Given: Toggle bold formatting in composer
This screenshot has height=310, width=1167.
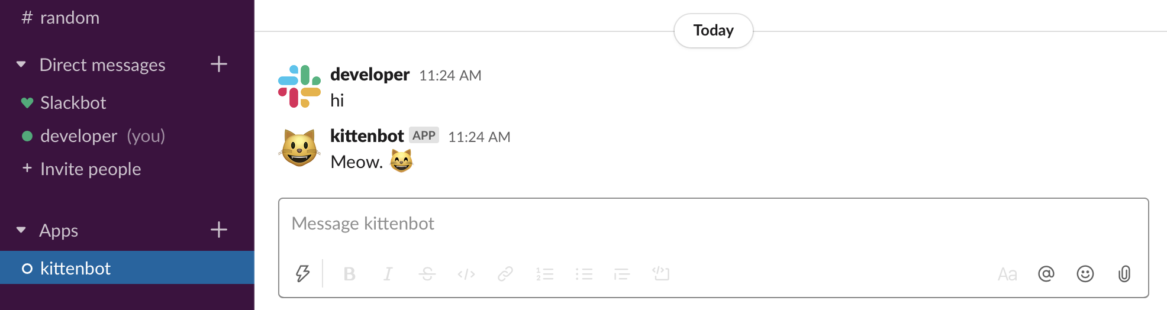Looking at the screenshot, I should pyautogui.click(x=349, y=274).
